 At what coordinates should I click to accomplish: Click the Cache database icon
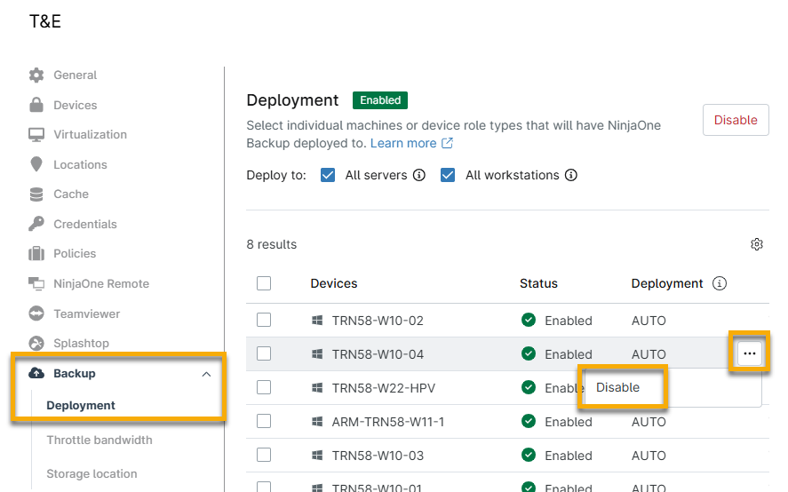36,194
